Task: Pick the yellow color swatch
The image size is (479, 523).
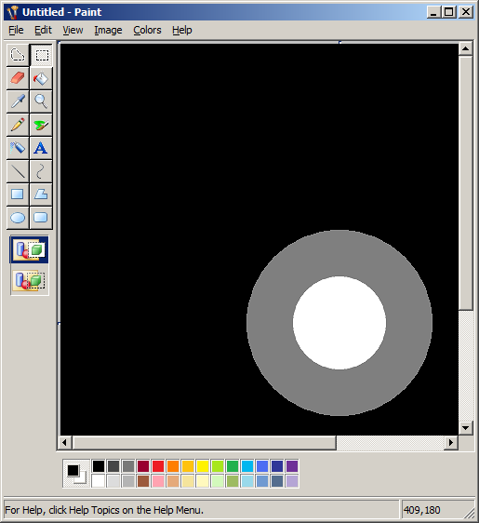Action: click(203, 466)
